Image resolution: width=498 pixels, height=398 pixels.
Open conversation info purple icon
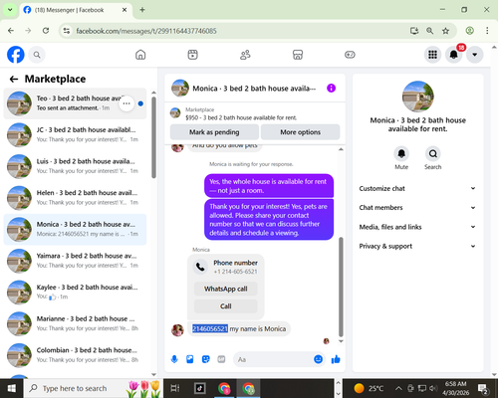(331, 89)
